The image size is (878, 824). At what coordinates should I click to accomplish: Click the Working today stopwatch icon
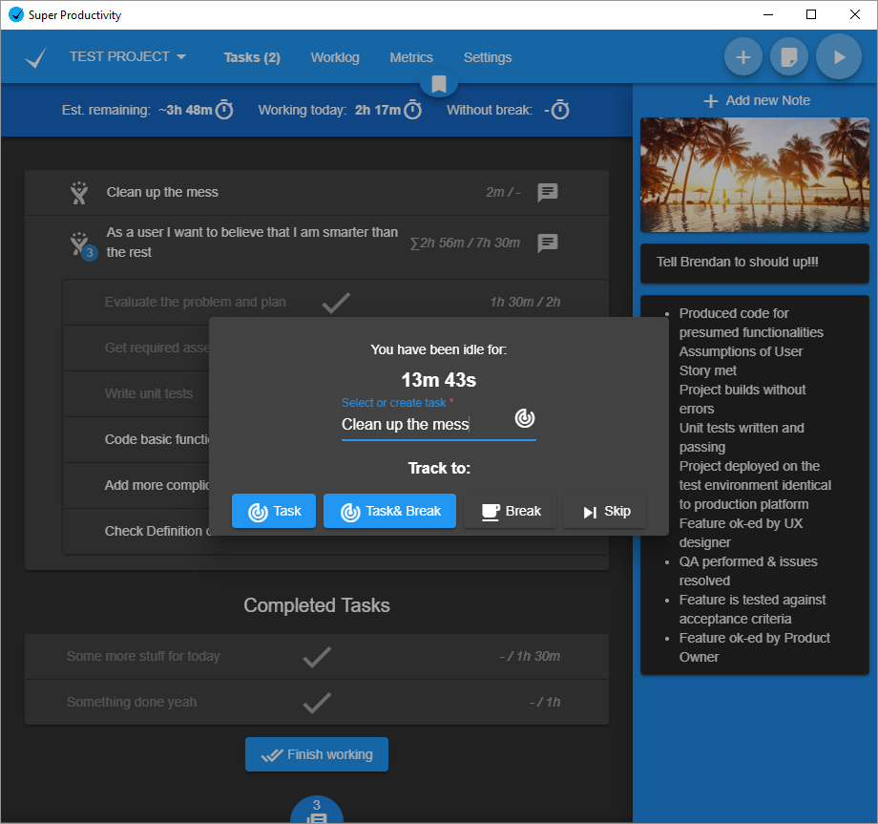click(413, 110)
